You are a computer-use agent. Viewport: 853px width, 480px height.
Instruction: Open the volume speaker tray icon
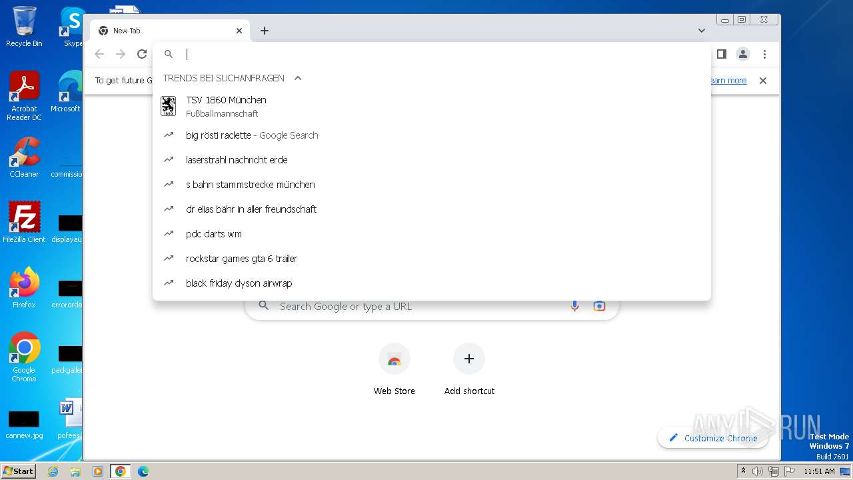pyautogui.click(x=758, y=471)
